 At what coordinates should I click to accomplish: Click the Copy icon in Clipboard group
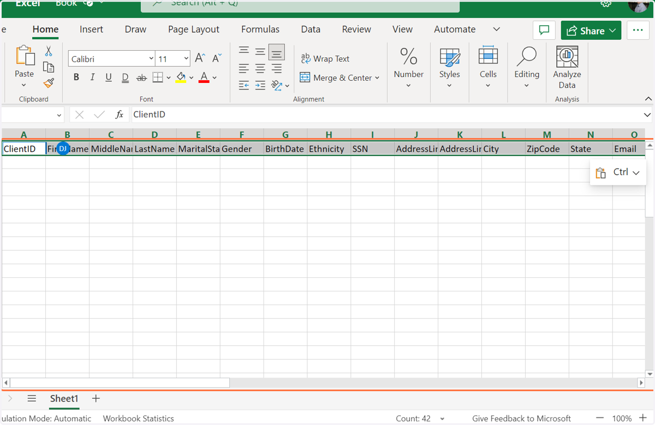click(x=49, y=67)
